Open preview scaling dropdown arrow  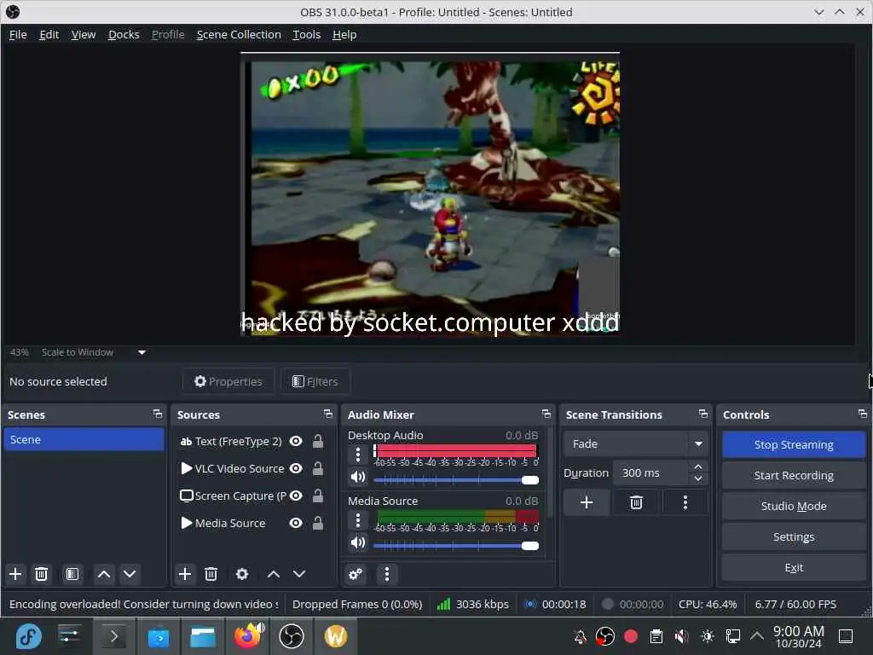(142, 352)
